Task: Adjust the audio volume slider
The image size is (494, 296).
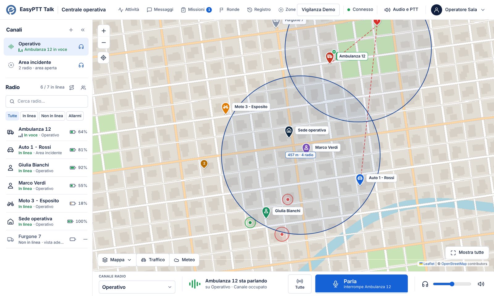Action: pos(452,284)
